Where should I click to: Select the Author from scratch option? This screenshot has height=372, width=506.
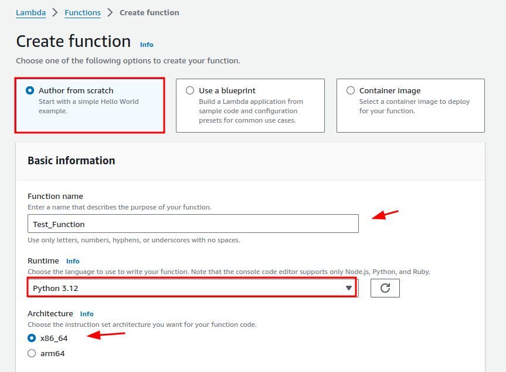coord(29,90)
